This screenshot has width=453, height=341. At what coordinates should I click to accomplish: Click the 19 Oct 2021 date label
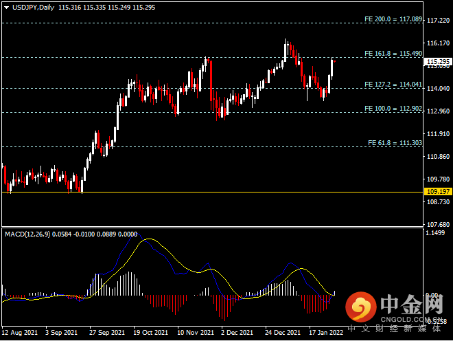coord(150,333)
